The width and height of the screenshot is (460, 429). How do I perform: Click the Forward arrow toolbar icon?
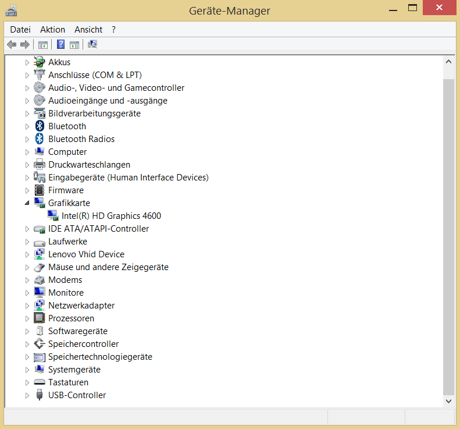point(25,45)
